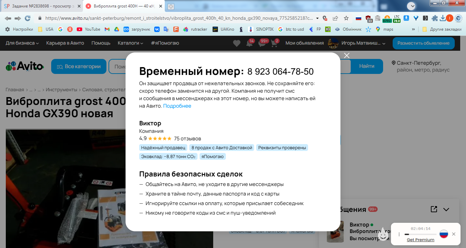Open SINOPTIK bookmark
This screenshot has height=248, width=466.
(x=260, y=29)
